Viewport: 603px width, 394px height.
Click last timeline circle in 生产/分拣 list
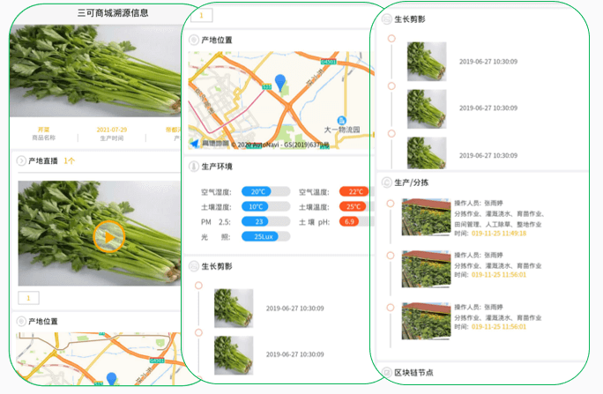[391, 308]
